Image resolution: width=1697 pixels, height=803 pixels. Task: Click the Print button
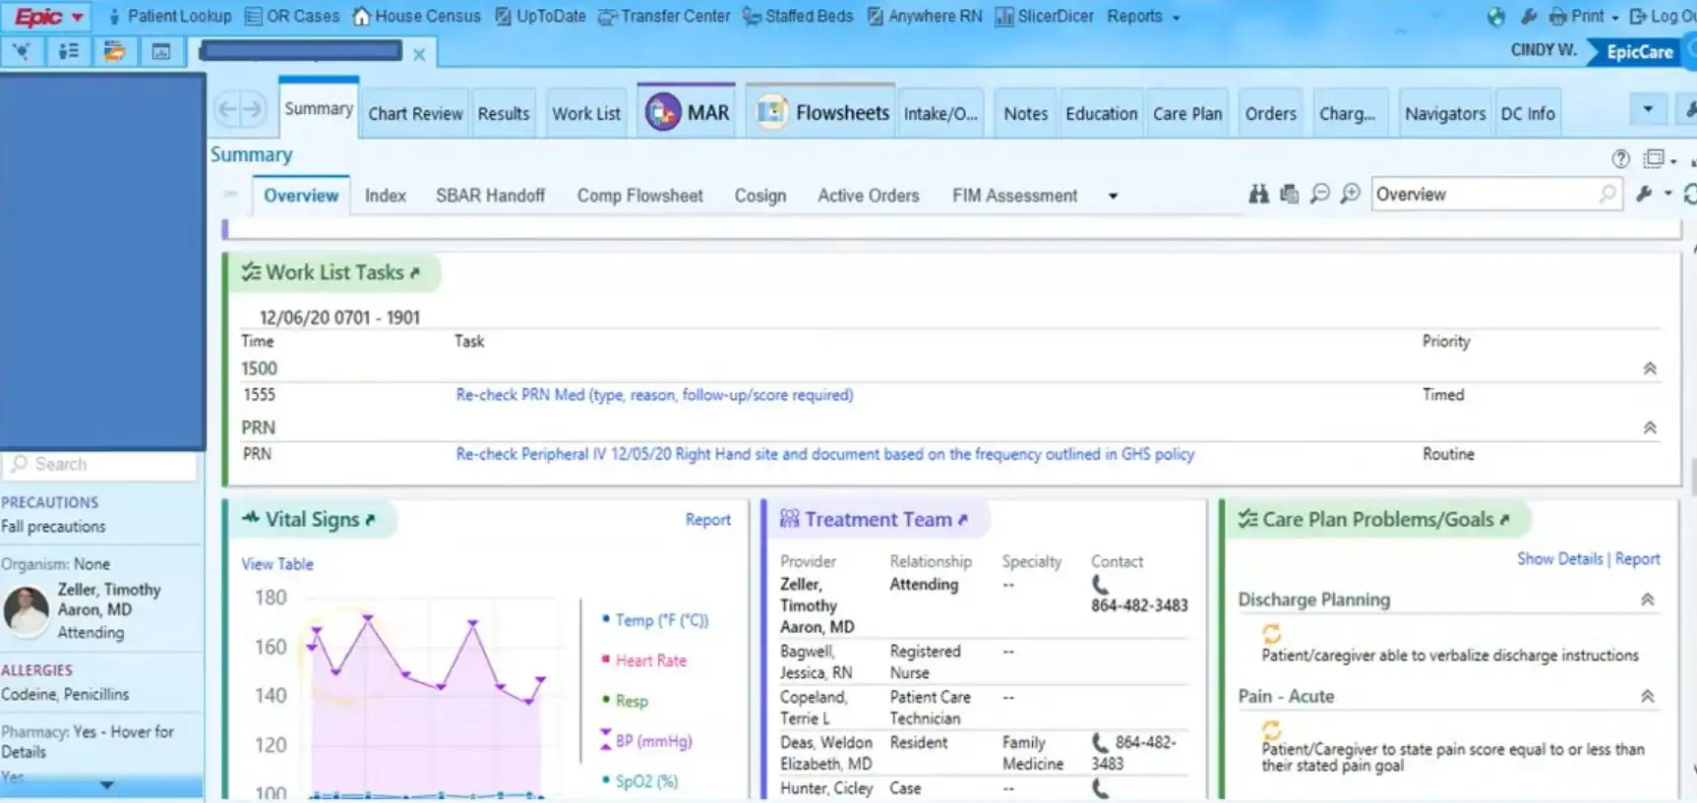1577,17
